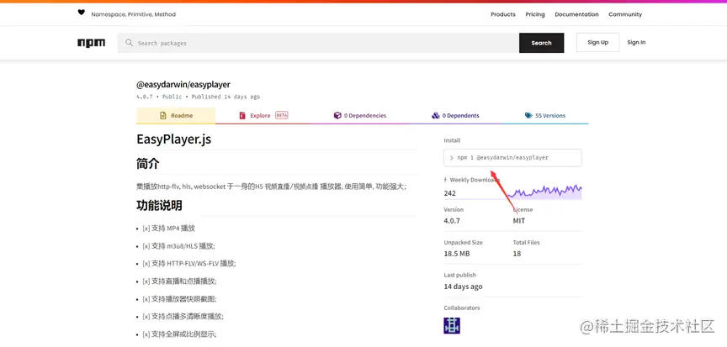Click the heart icon in top bar
The height and width of the screenshot is (347, 727).
[x=81, y=13]
